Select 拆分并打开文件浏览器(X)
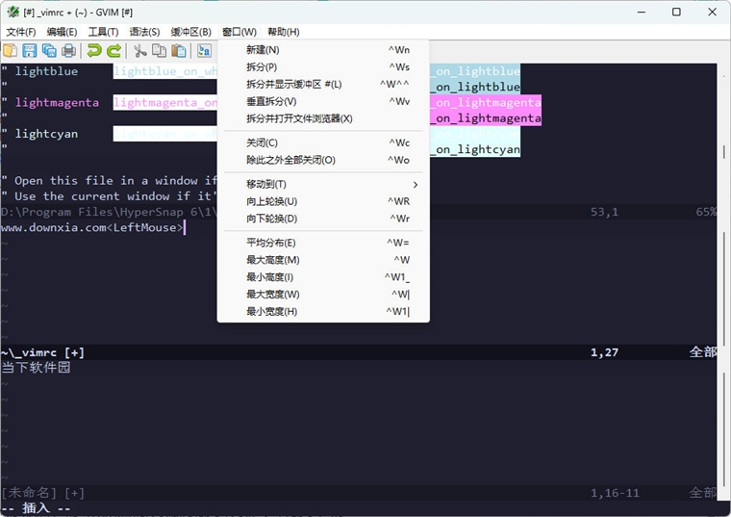 pos(323,119)
